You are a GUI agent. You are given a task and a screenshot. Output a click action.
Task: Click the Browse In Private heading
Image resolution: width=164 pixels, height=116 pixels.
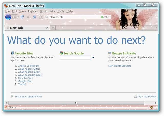coord(124,53)
